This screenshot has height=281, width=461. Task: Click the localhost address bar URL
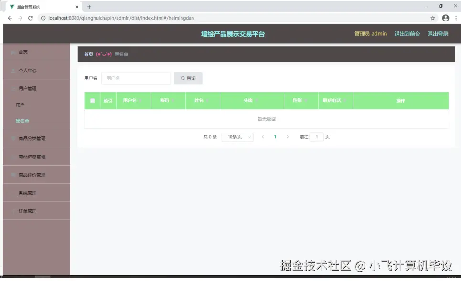(121, 18)
